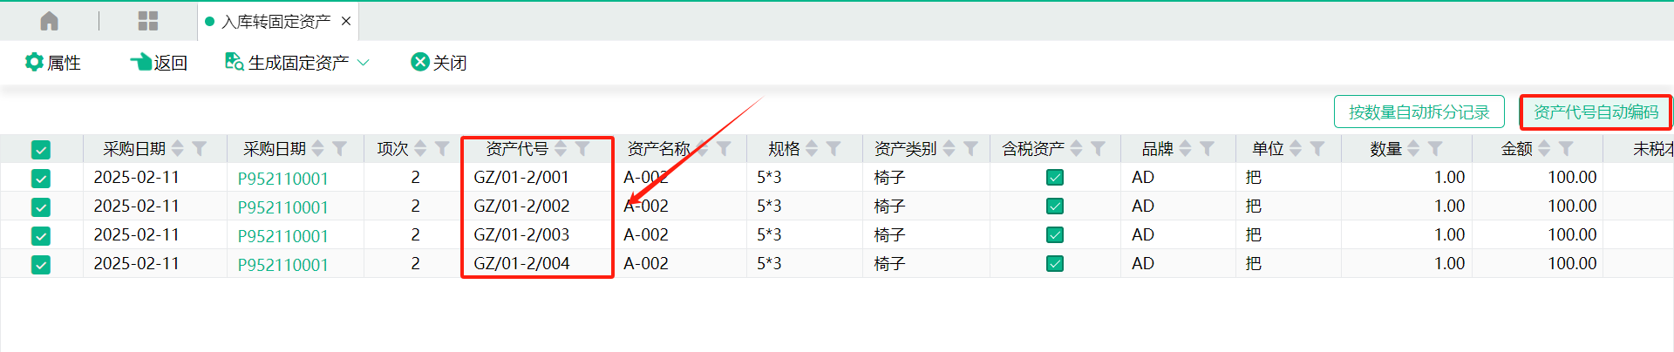This screenshot has height=352, width=1674.
Task: Click the 返回 back button
Action: (159, 62)
